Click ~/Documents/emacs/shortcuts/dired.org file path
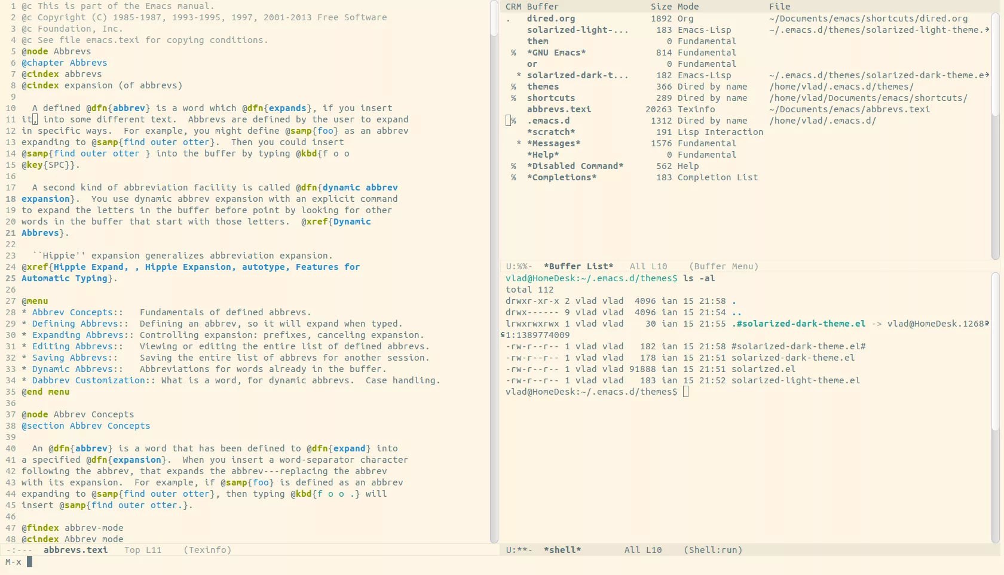The height and width of the screenshot is (575, 1004). [x=868, y=19]
